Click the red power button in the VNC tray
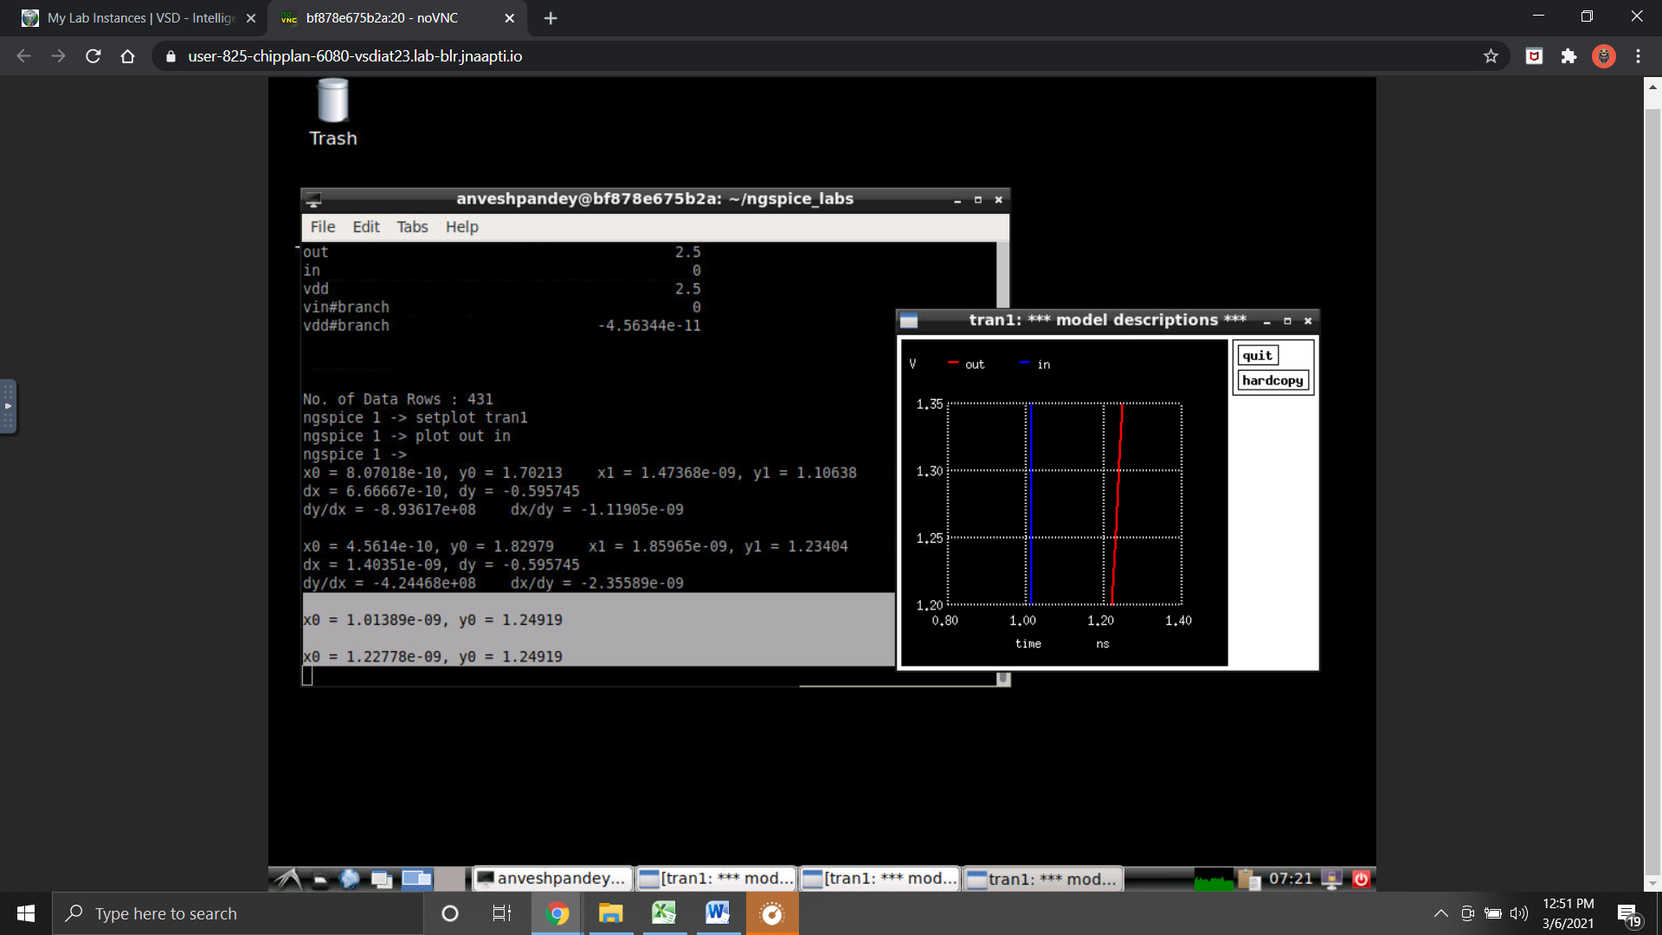This screenshot has height=935, width=1662. [1360, 878]
